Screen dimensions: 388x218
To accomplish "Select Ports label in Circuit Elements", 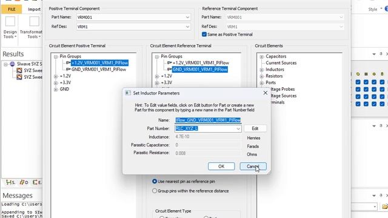I will click(x=270, y=82).
